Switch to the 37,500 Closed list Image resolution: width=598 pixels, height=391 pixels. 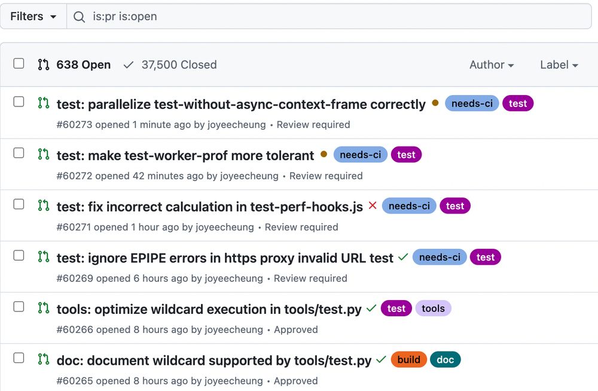[x=170, y=65]
